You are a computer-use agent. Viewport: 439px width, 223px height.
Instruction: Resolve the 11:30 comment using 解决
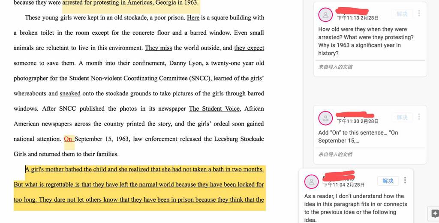pyautogui.click(x=402, y=117)
